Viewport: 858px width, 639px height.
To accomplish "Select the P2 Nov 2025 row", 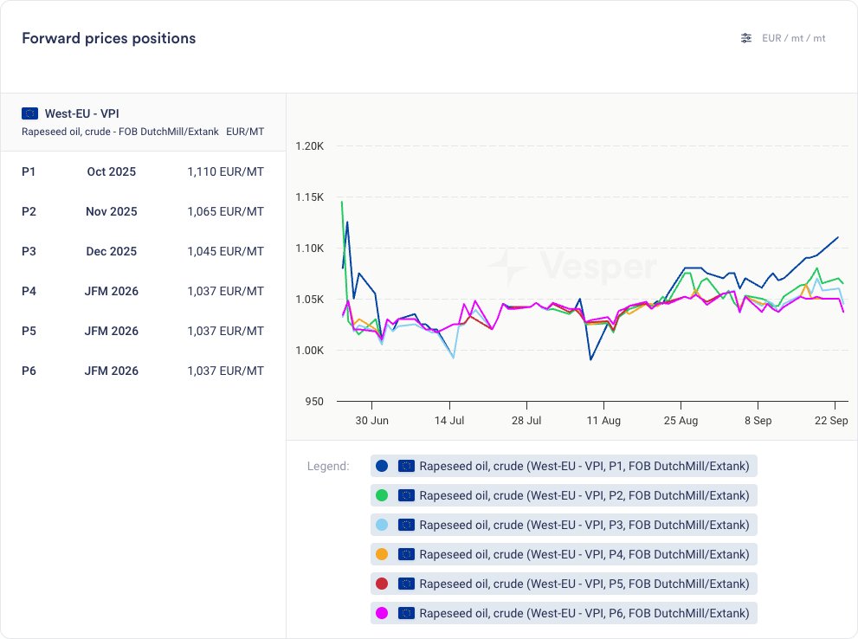I will 143,211.
